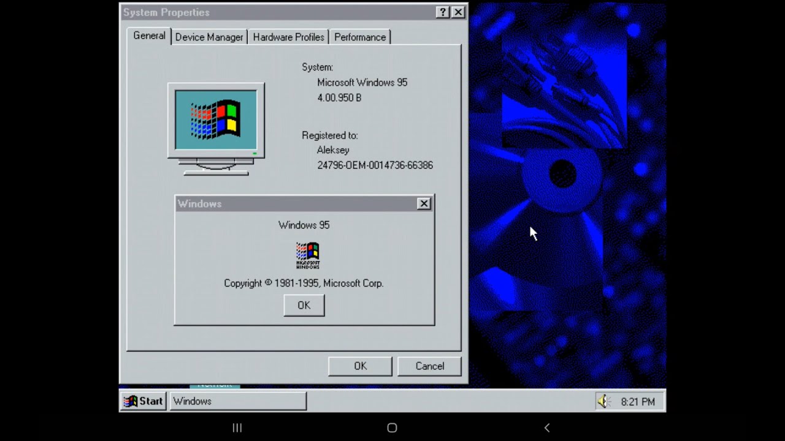
Task: Select the General tab
Action: pyautogui.click(x=149, y=36)
